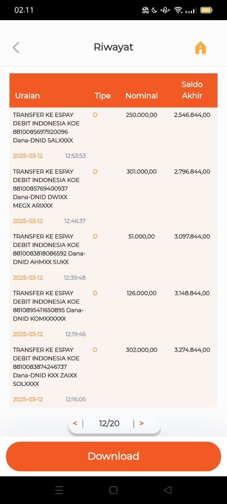Tap the Android back triangle icon
227x504 pixels.
click(167, 490)
